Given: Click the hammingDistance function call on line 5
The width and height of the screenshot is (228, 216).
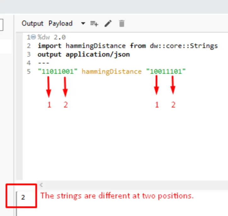Looking at the screenshot, I should click(111, 72).
